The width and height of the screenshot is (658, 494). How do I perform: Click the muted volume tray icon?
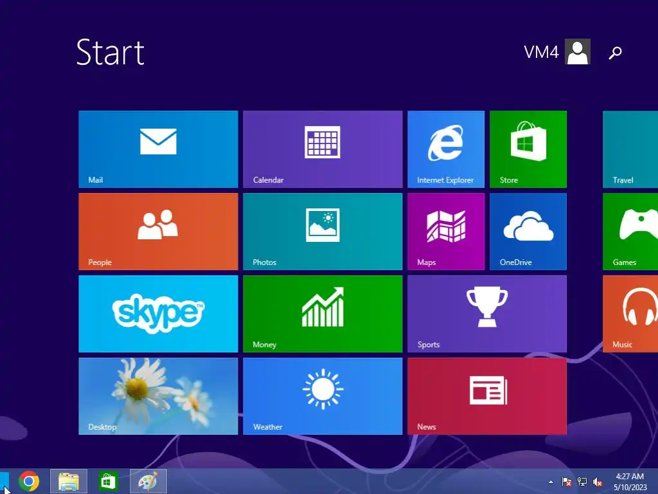click(x=598, y=482)
